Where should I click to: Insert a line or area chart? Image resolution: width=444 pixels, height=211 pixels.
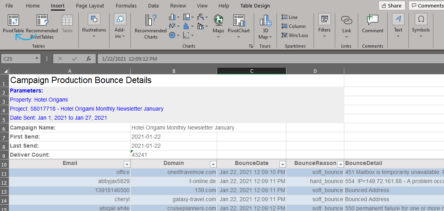[172, 26]
